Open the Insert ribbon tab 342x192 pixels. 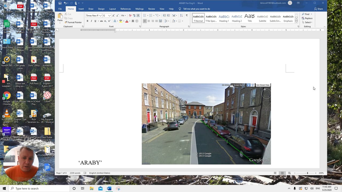(81, 9)
